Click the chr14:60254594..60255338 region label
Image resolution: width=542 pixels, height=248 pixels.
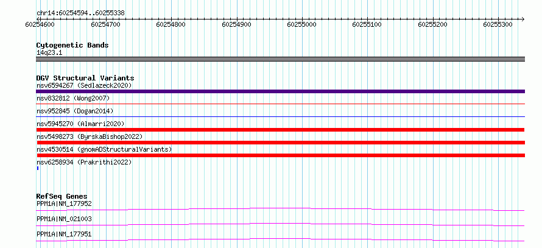pyautogui.click(x=80, y=13)
